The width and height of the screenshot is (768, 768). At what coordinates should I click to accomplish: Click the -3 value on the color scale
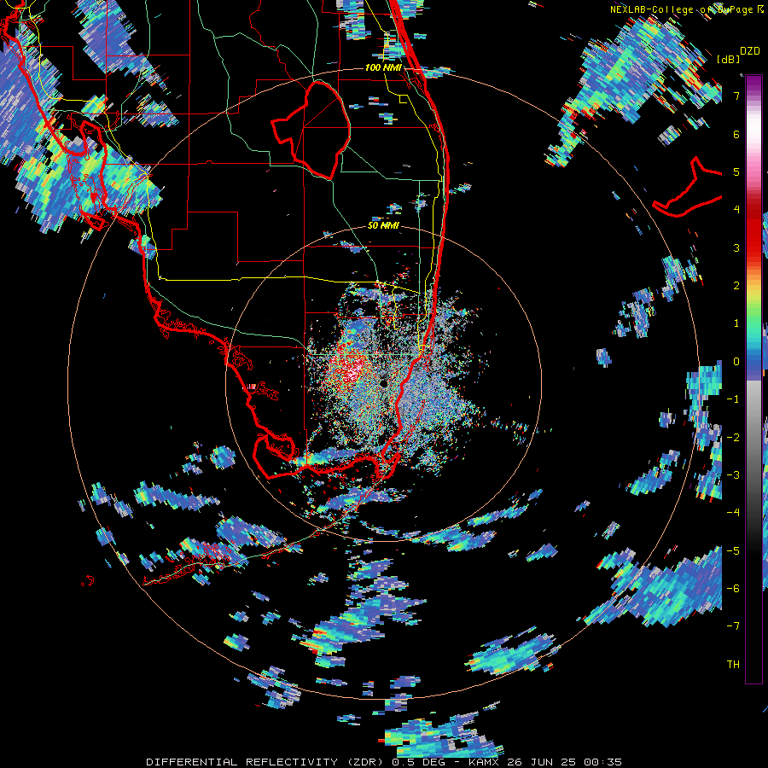[x=733, y=475]
